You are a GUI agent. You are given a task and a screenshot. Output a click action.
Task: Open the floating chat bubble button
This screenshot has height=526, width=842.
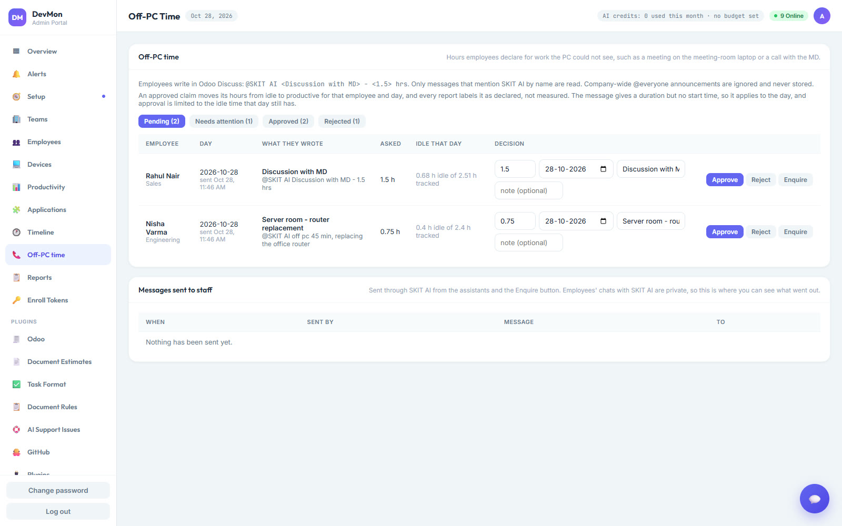pyautogui.click(x=815, y=499)
